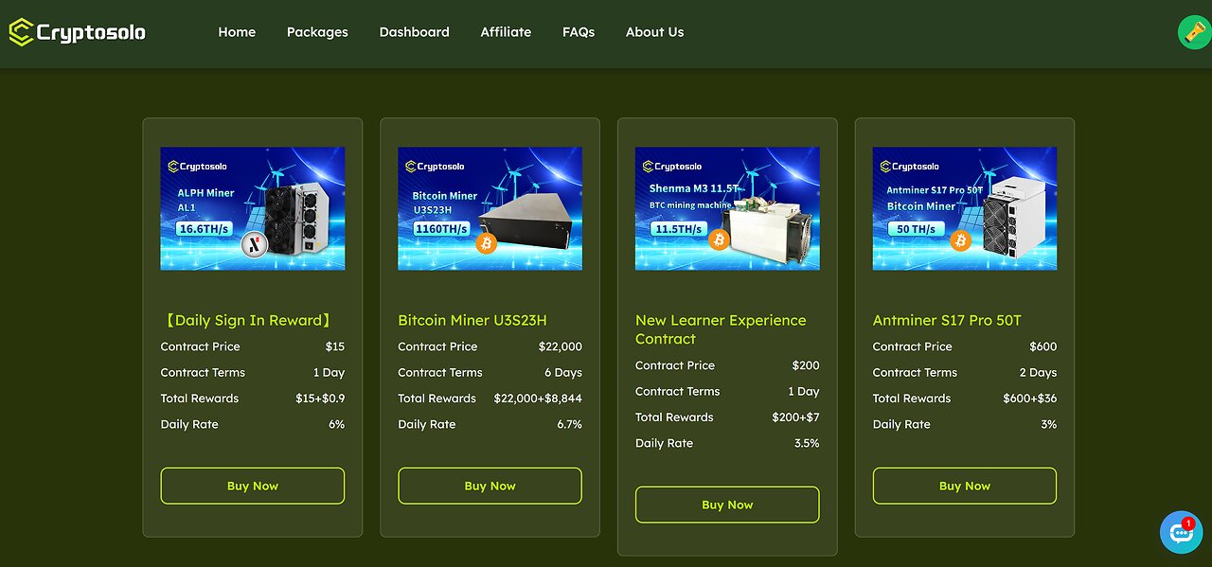The height and width of the screenshot is (567, 1212).
Task: Click Buy Now for New Learner Experience Contract
Action: [727, 505]
